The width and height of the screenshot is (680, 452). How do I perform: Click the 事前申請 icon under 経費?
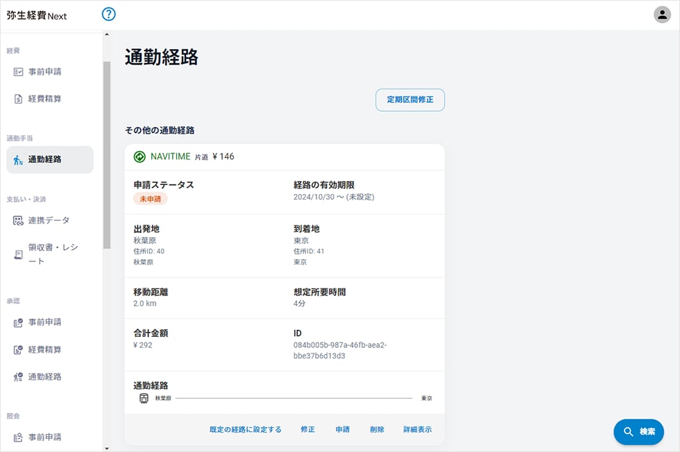click(19, 71)
